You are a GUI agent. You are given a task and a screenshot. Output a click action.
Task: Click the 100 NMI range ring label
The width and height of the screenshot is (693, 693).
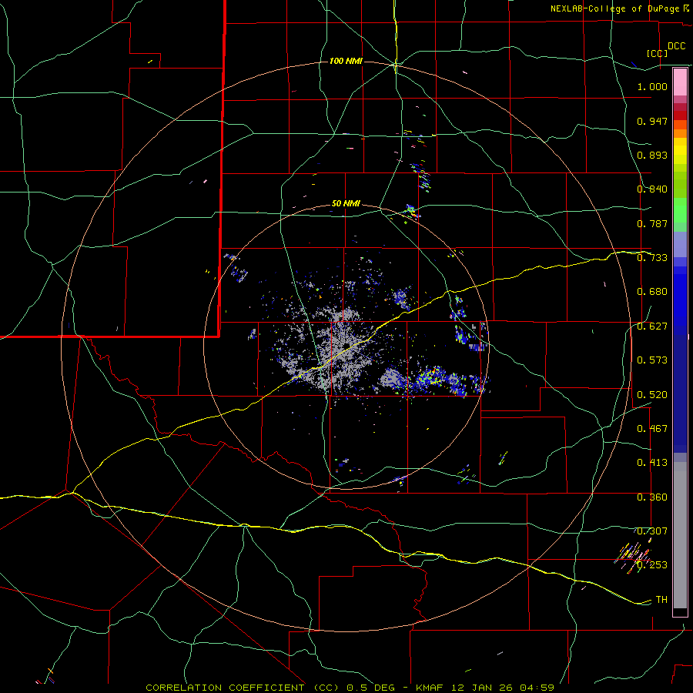[x=346, y=61]
